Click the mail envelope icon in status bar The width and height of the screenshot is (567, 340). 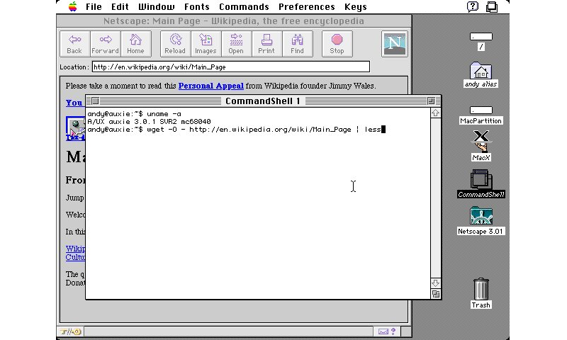point(383,331)
